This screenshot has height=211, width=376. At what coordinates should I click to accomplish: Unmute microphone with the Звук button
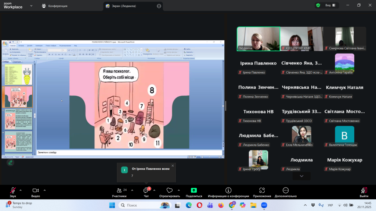pos(13,190)
